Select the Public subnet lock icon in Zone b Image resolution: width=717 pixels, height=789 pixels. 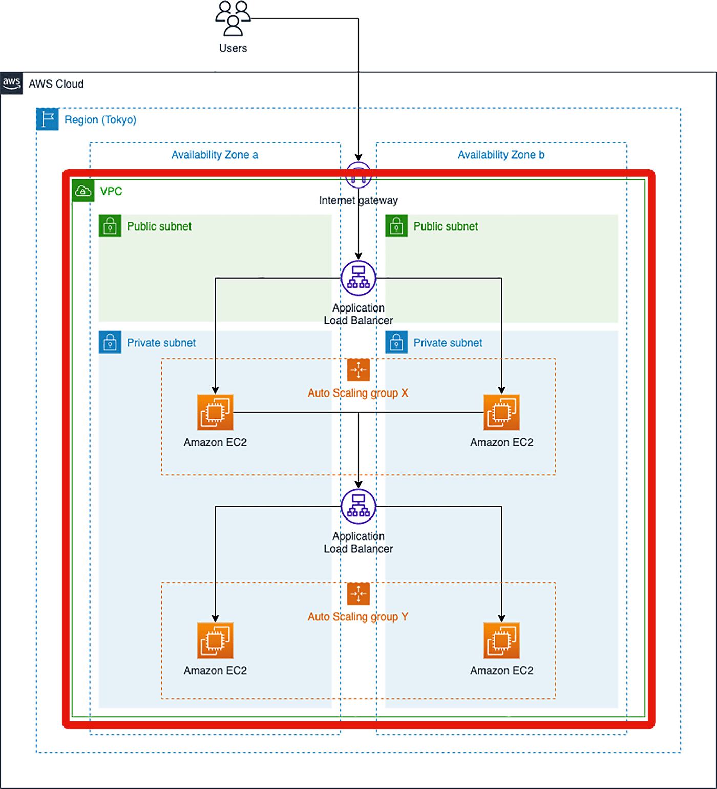[396, 226]
